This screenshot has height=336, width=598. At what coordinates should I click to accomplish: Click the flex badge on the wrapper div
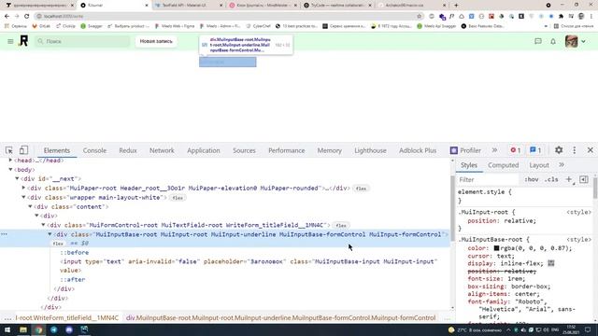click(x=178, y=198)
